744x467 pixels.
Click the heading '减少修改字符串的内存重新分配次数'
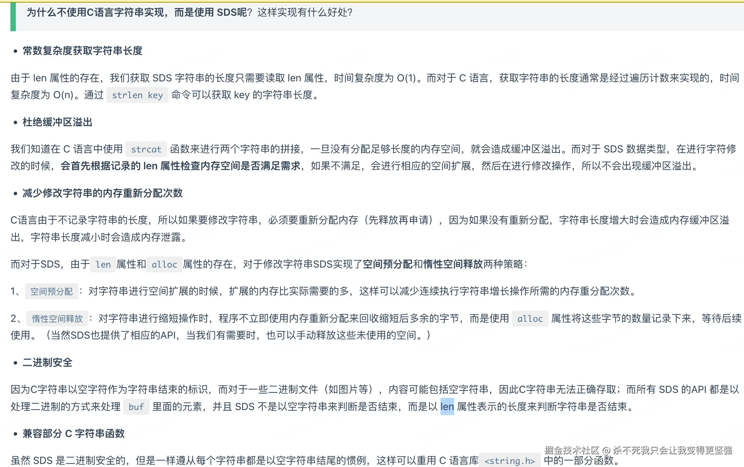coord(102,193)
